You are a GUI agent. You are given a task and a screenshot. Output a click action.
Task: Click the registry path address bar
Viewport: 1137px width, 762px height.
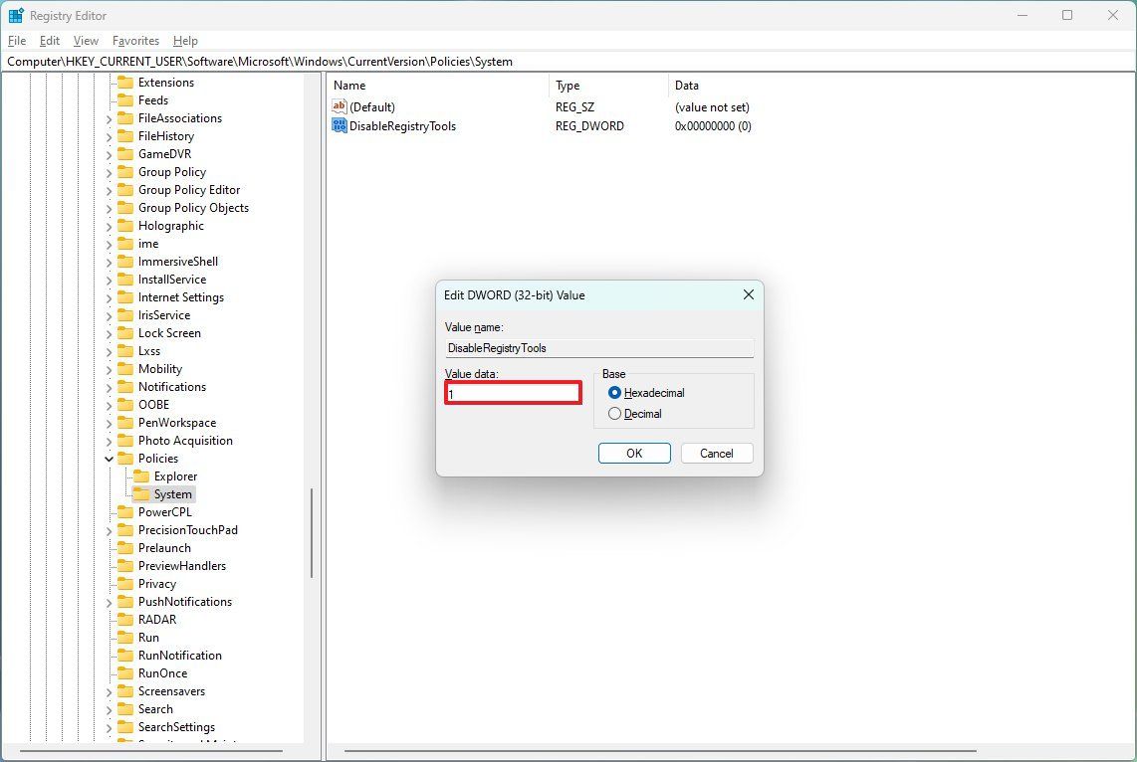(398, 61)
